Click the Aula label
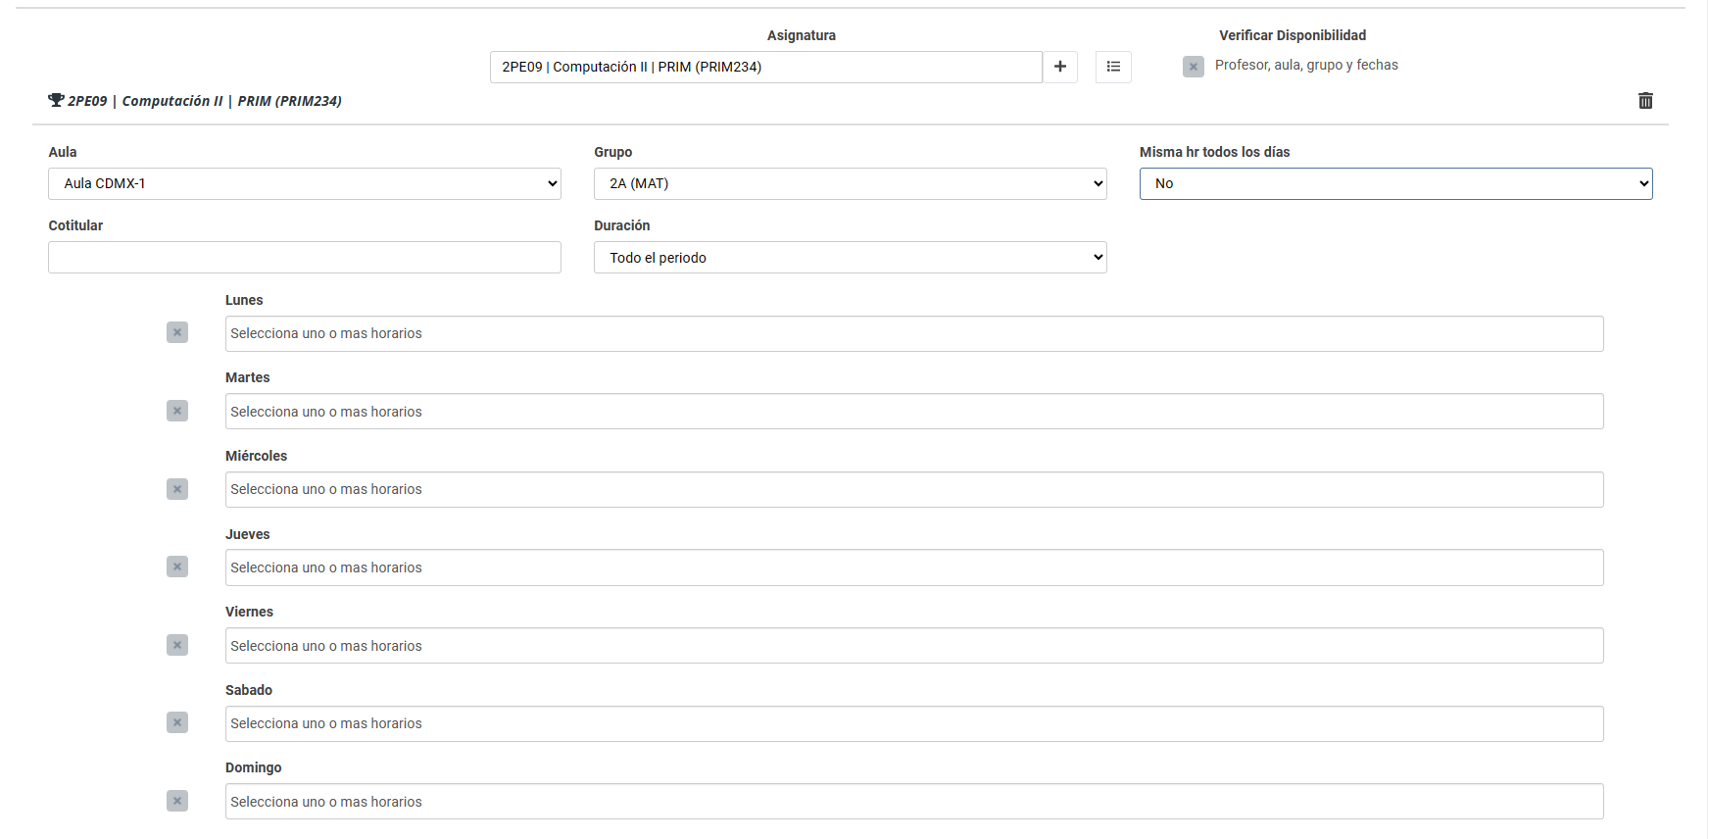The width and height of the screenshot is (1709, 839). (63, 152)
